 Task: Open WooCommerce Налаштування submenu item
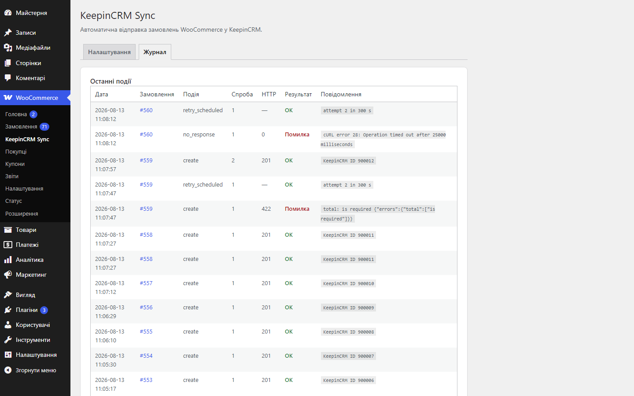tap(24, 188)
